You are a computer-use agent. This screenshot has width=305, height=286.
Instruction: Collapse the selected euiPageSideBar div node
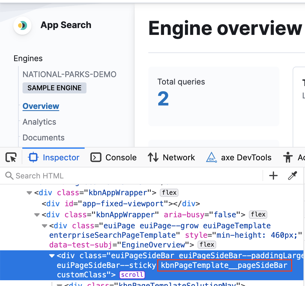click(x=52, y=256)
